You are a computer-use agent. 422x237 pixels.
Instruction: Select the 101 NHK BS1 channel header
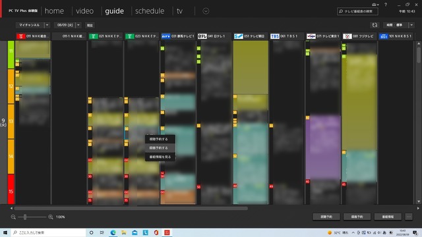click(396, 36)
